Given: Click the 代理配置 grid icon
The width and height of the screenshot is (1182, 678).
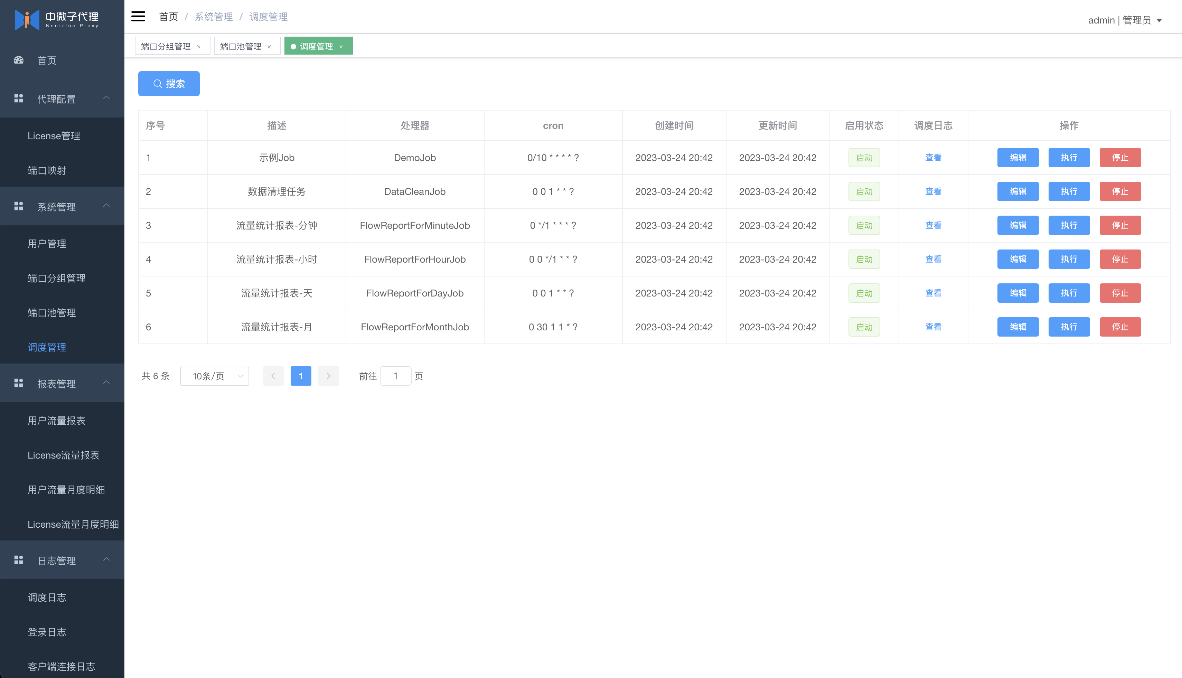Looking at the screenshot, I should point(19,98).
